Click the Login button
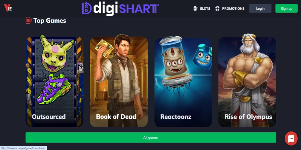This screenshot has height=150, width=301. (x=260, y=8)
